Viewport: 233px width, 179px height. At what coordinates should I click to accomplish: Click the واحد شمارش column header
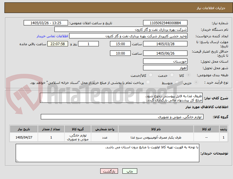(105, 129)
